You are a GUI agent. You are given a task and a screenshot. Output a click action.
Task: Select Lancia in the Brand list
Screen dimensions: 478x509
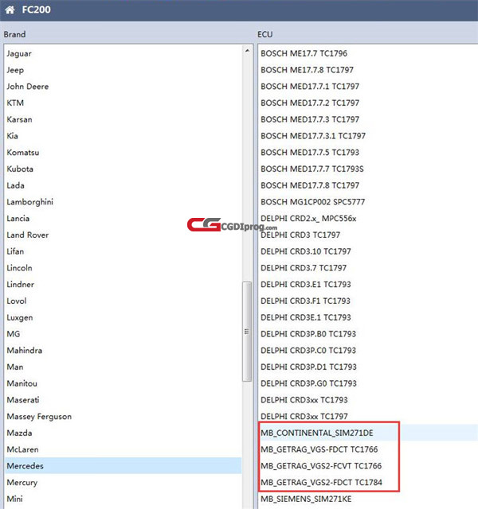pyautogui.click(x=18, y=219)
